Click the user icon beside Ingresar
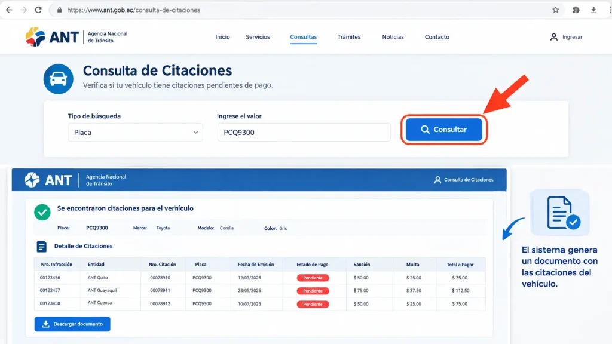Screen dimensions: 612x344 pyautogui.click(x=553, y=37)
